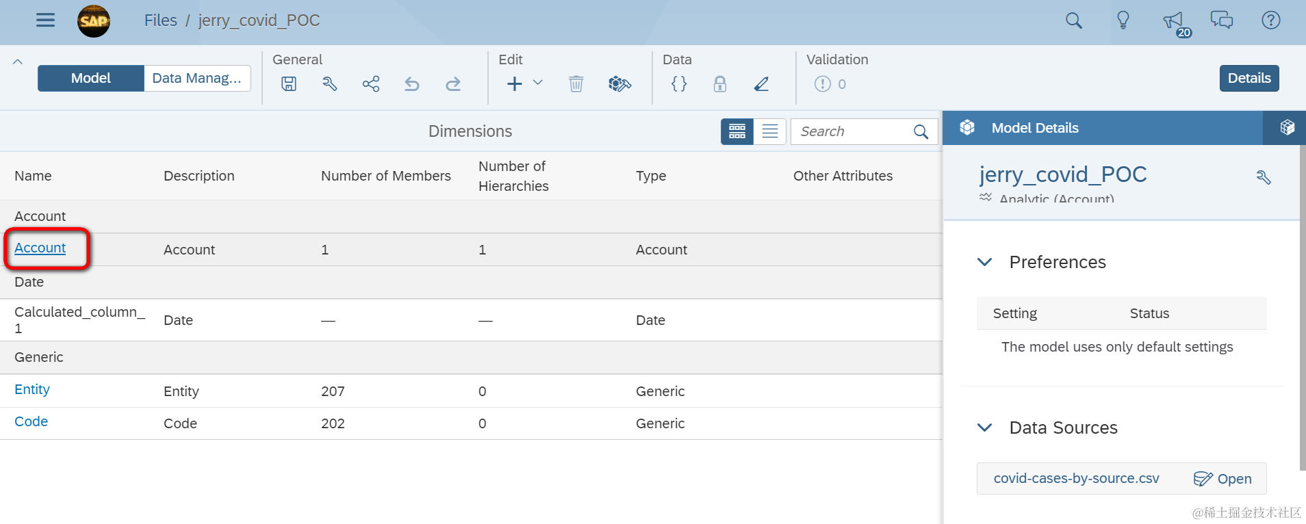Click the Model Details panel scrollbar
The image size is (1306, 524).
click(1302, 308)
